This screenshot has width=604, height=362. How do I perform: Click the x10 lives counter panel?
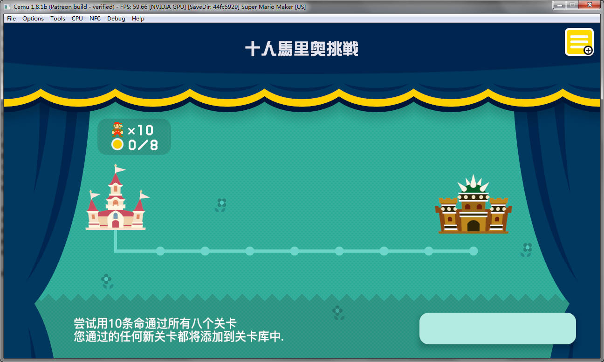click(134, 137)
